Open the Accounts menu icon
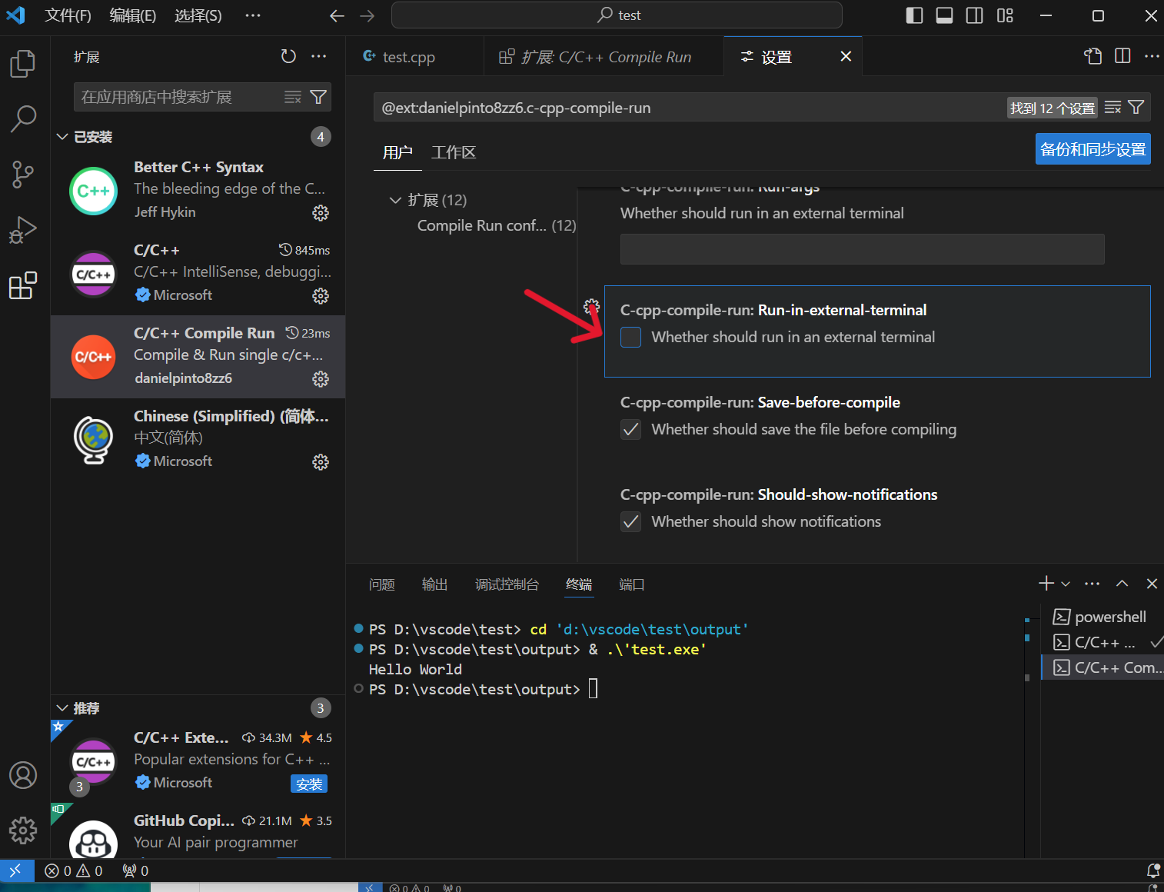 23,775
